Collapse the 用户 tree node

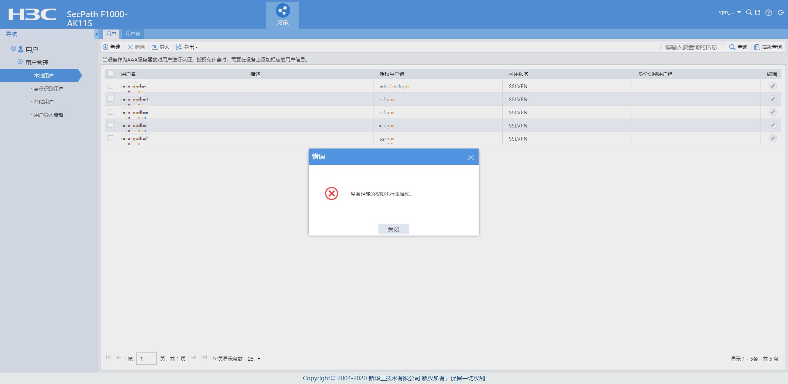coord(14,49)
